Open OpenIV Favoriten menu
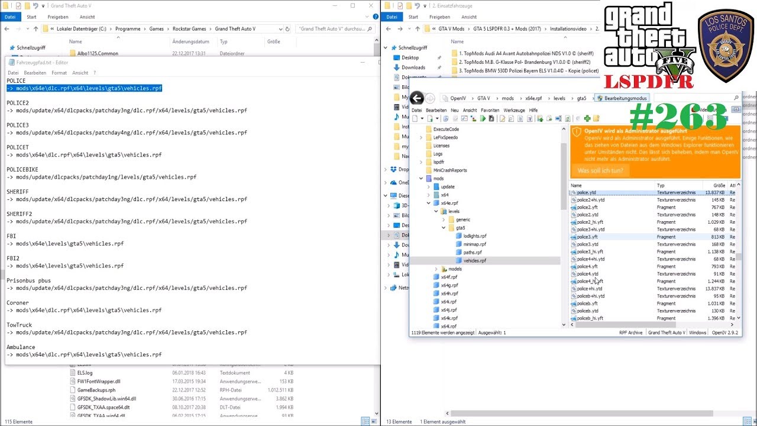This screenshot has width=757, height=426. [x=490, y=110]
